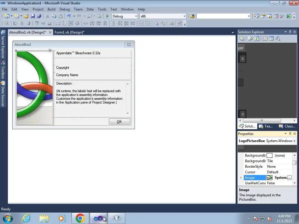Open the New Project dropdown arrow
Image resolution: width=299 pixels, height=224 pixels.
coord(11,16)
